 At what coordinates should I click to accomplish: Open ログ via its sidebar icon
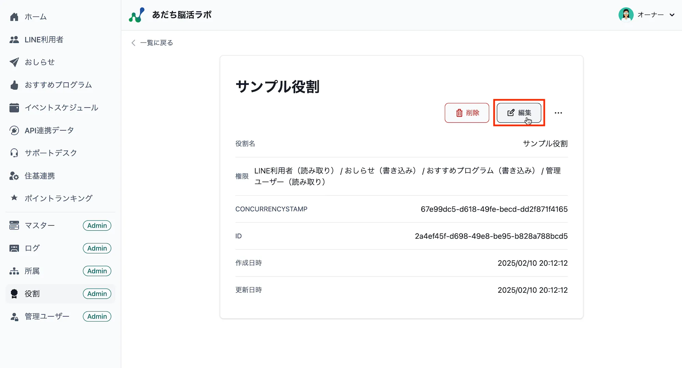click(x=14, y=248)
